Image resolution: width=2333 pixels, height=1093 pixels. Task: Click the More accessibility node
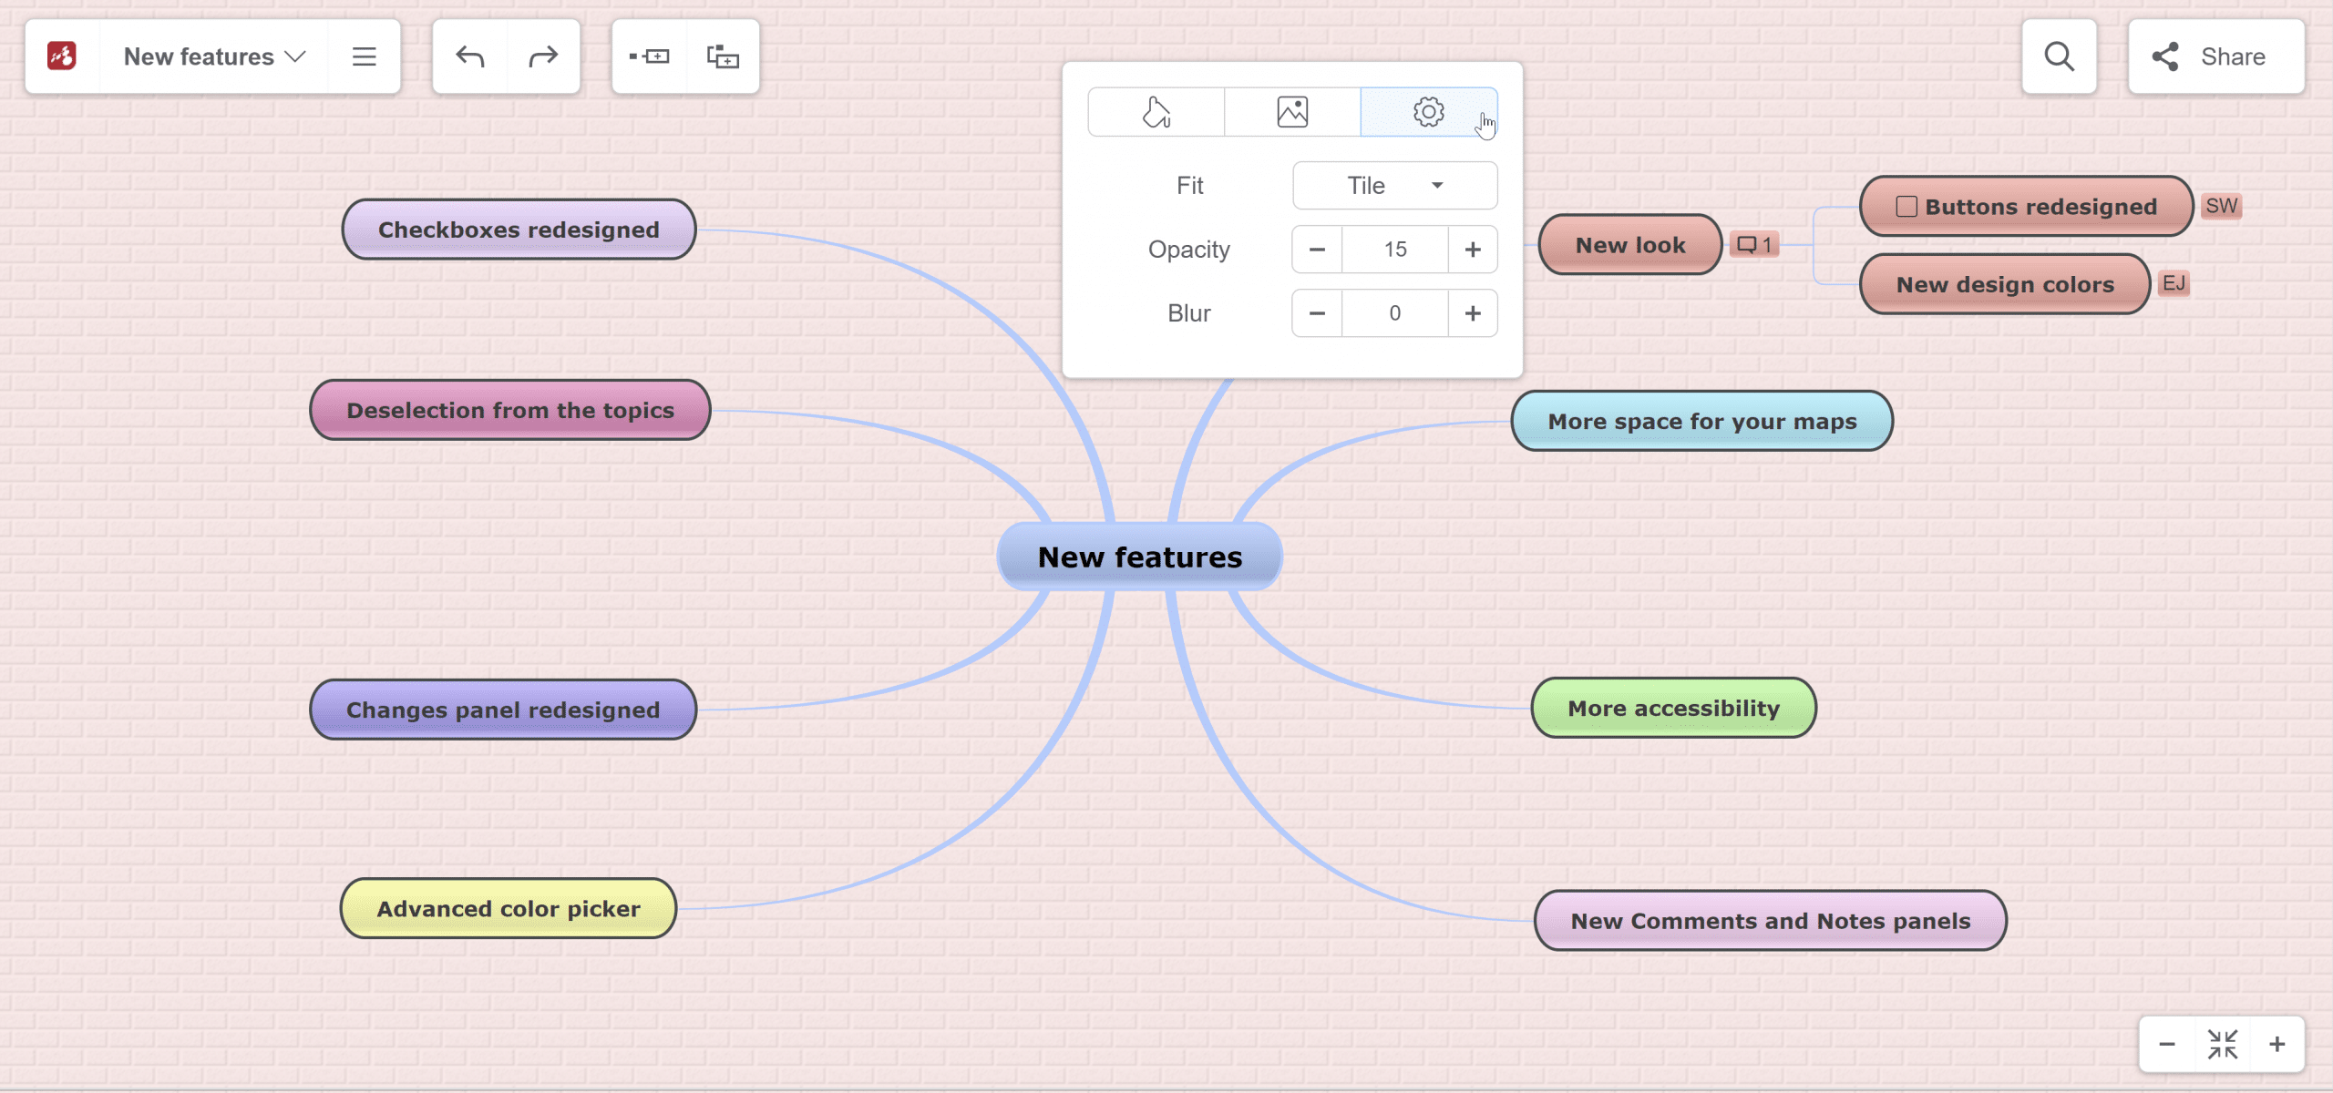pyautogui.click(x=1674, y=708)
